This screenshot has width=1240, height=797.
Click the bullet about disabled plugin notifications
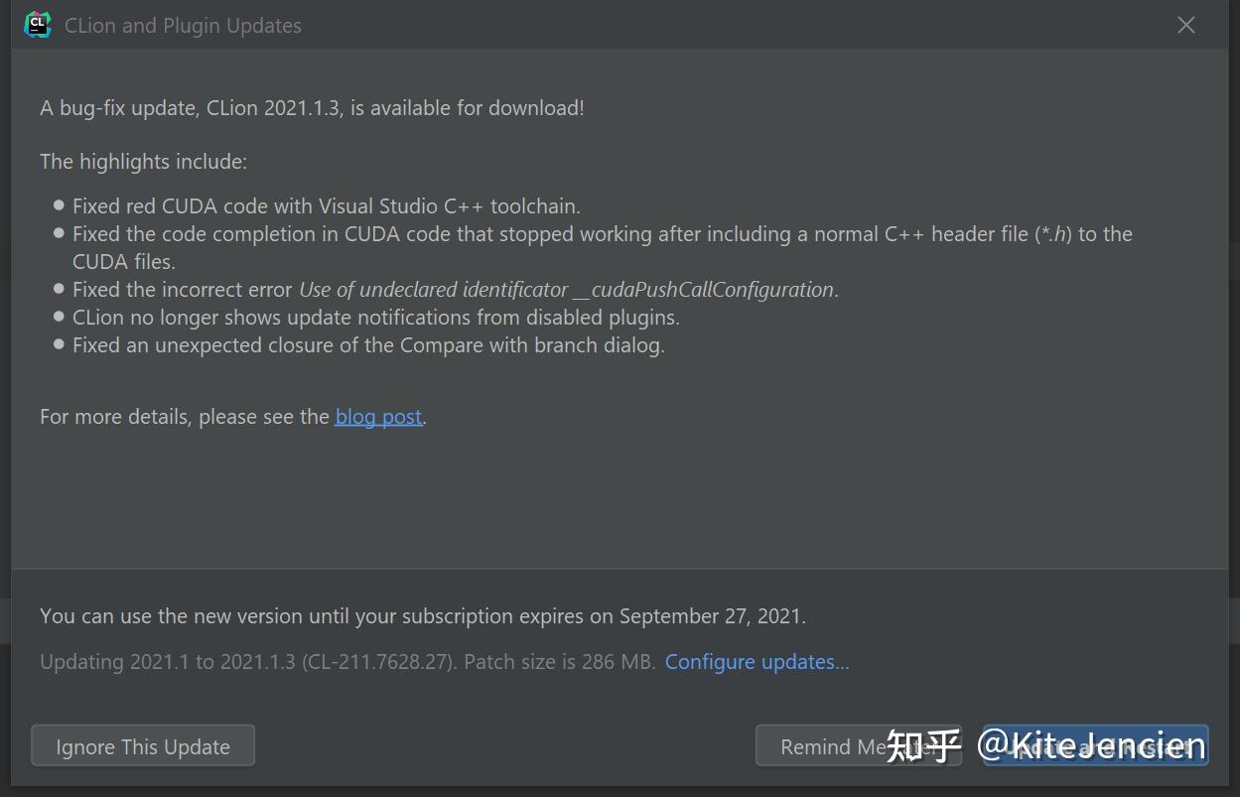[375, 317]
